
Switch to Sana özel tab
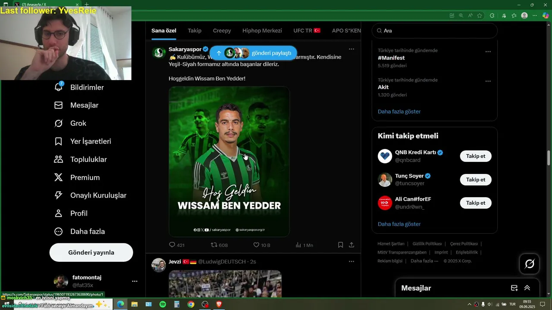click(x=164, y=31)
